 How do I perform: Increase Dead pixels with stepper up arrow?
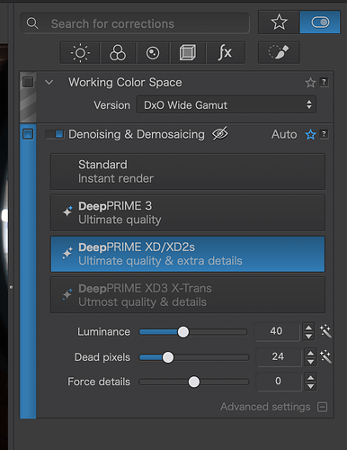[x=311, y=354]
